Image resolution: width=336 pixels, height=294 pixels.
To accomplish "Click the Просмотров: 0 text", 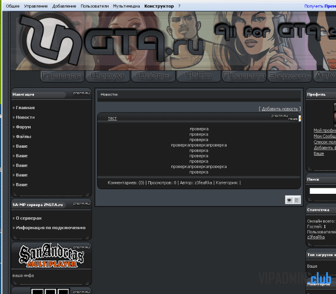I will (x=162, y=183).
